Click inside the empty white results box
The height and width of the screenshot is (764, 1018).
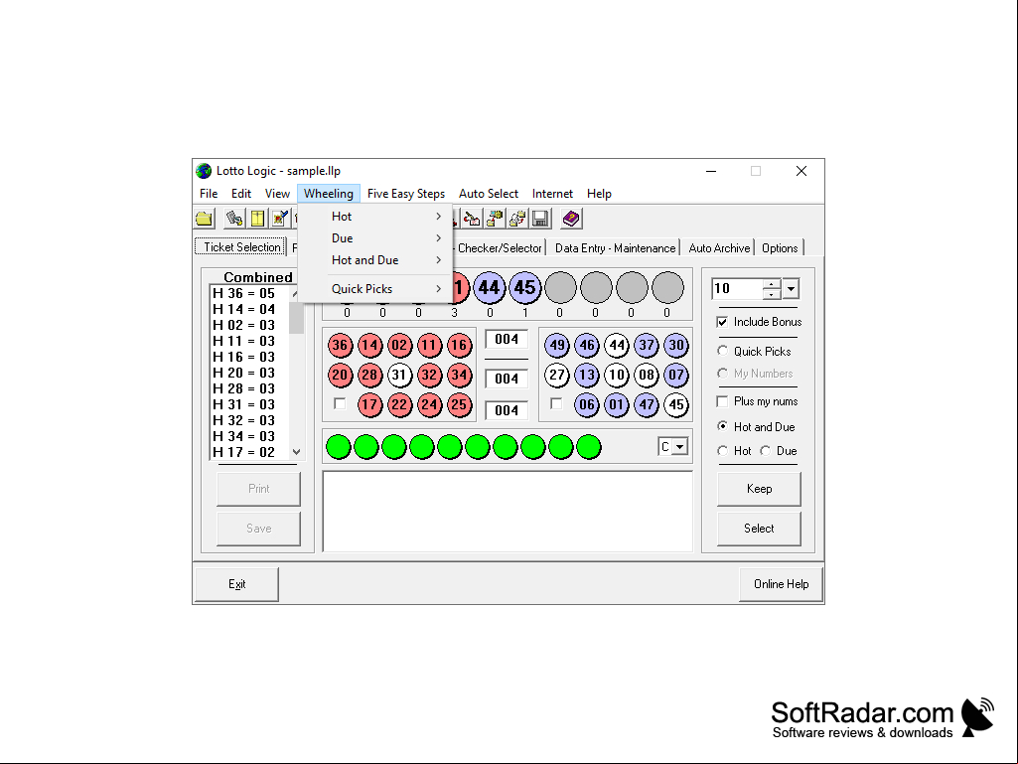pyautogui.click(x=508, y=512)
